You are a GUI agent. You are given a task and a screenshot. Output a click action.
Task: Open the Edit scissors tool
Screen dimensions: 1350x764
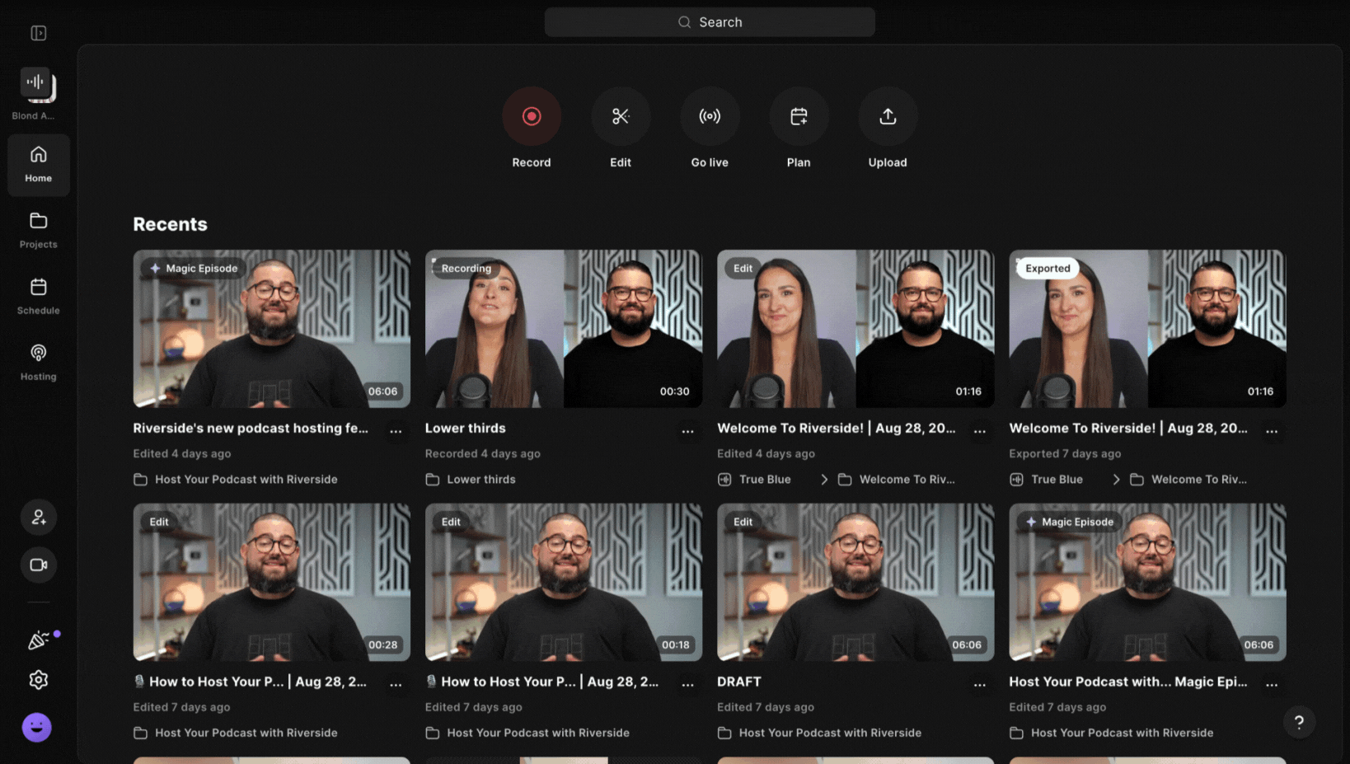[621, 117]
